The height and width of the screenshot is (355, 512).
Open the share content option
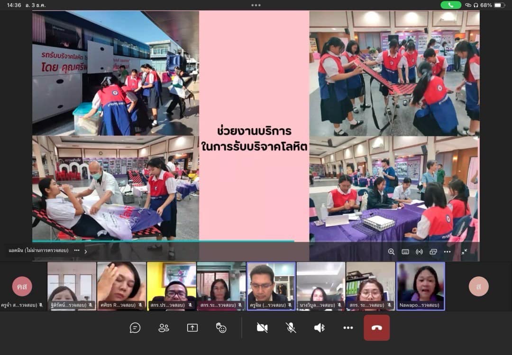[192, 328]
